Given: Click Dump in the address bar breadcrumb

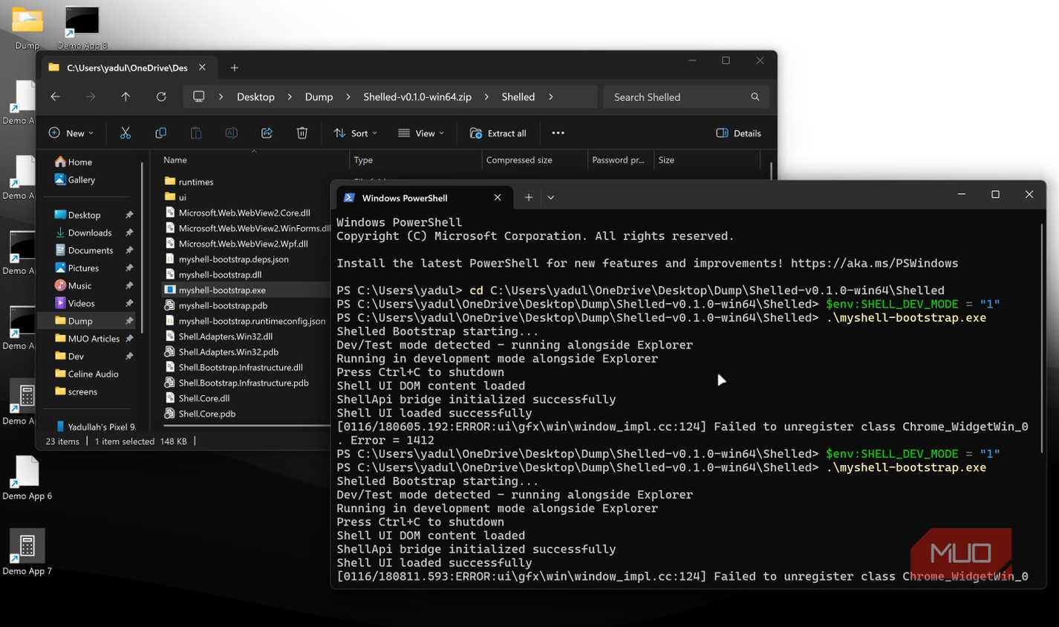Looking at the screenshot, I should pyautogui.click(x=319, y=97).
